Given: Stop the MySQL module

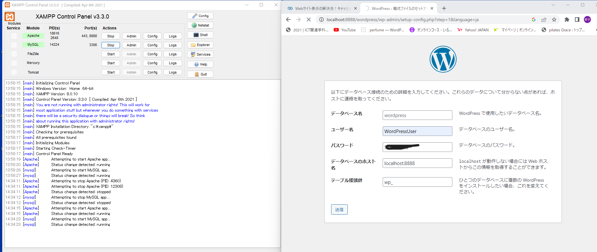Looking at the screenshot, I should [x=111, y=45].
